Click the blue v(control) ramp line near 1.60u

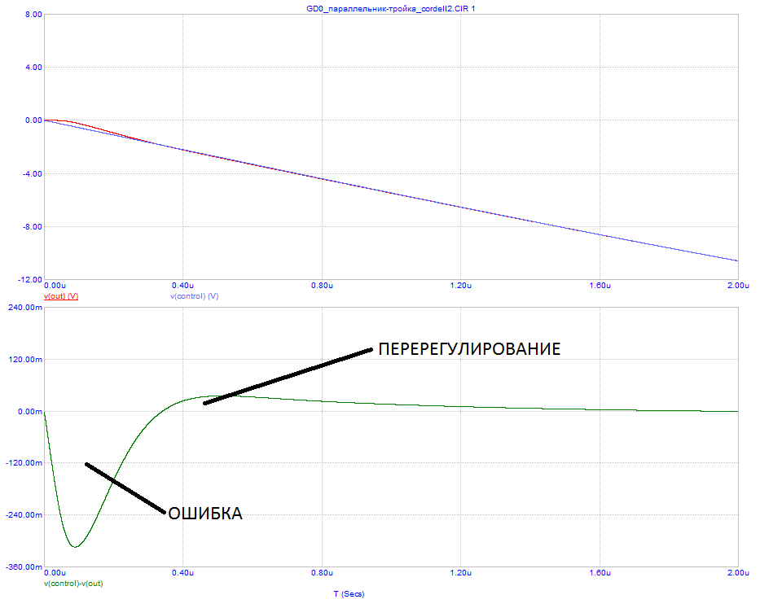pos(600,235)
